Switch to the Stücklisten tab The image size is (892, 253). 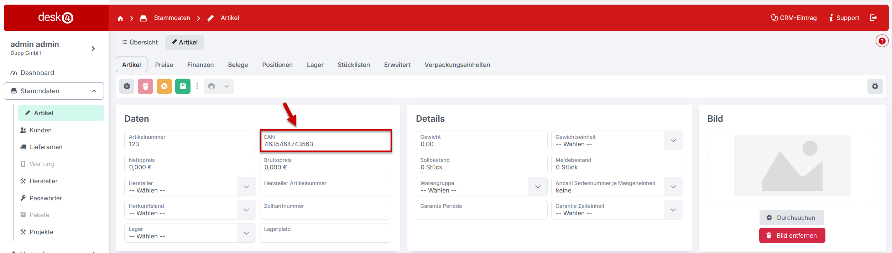tap(354, 65)
